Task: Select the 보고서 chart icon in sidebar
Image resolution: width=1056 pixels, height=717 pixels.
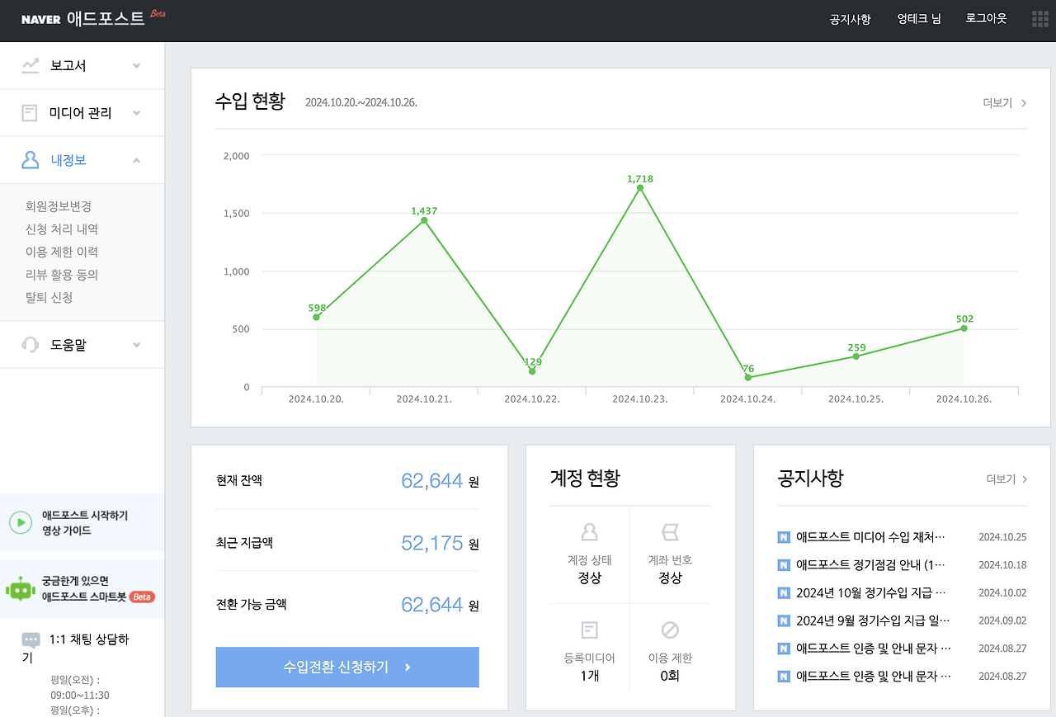Action: click(31, 65)
